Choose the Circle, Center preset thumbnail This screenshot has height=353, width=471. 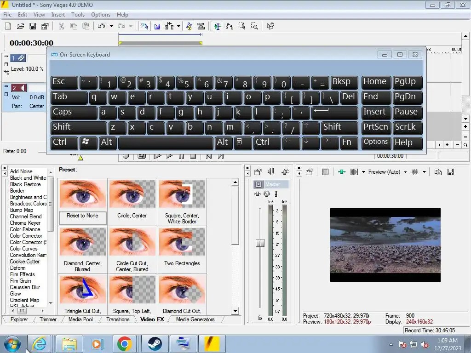pos(132,194)
